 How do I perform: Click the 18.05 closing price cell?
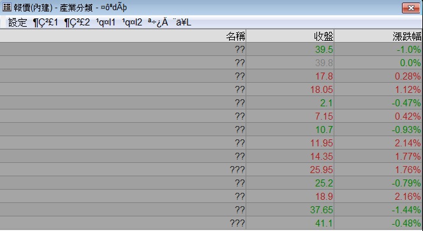point(290,89)
